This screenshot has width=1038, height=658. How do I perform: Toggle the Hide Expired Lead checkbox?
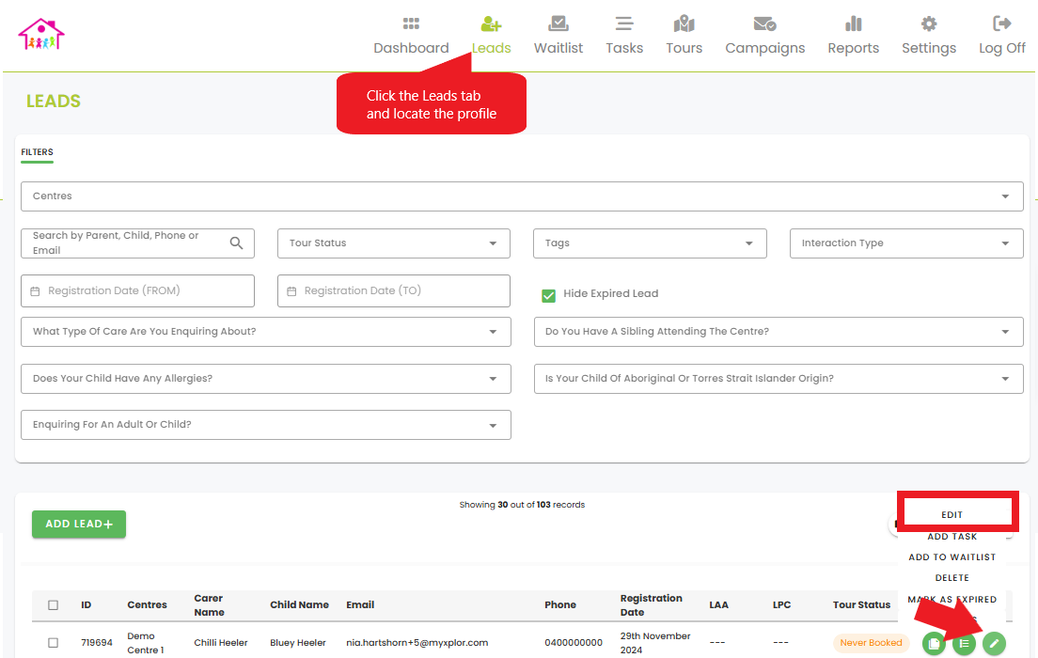[548, 295]
